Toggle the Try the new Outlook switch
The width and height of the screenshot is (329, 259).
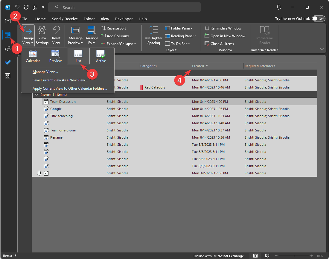[318, 18]
